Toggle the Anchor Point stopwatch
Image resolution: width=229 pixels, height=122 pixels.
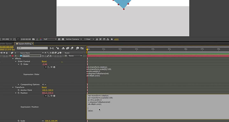[x=18, y=90]
